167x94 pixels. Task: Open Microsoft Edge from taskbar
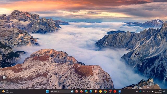point(91,91)
